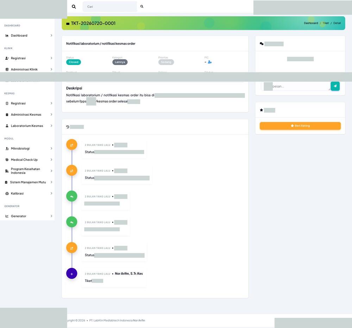352x328 pixels.
Task: Focus the message input field
Action: click(295, 86)
